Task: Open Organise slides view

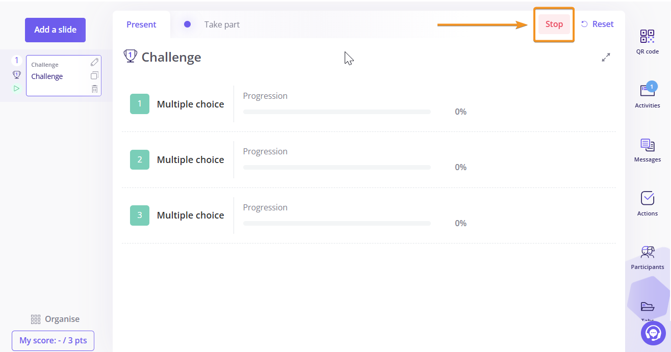Action: 55,319
